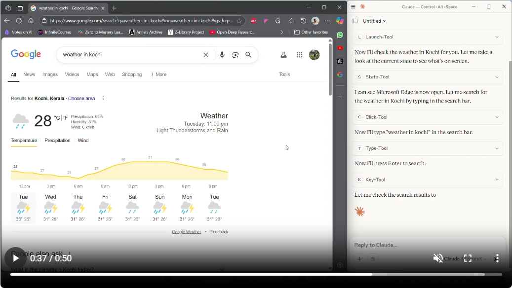The width and height of the screenshot is (512, 288).
Task: Open the More search filters menu
Action: point(158,74)
